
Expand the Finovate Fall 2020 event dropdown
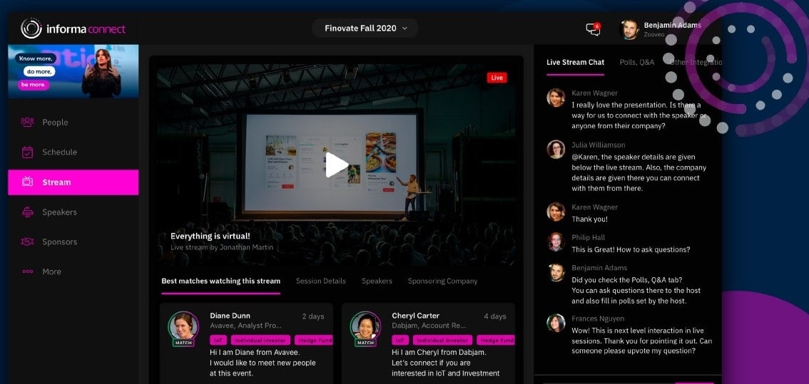pos(365,28)
